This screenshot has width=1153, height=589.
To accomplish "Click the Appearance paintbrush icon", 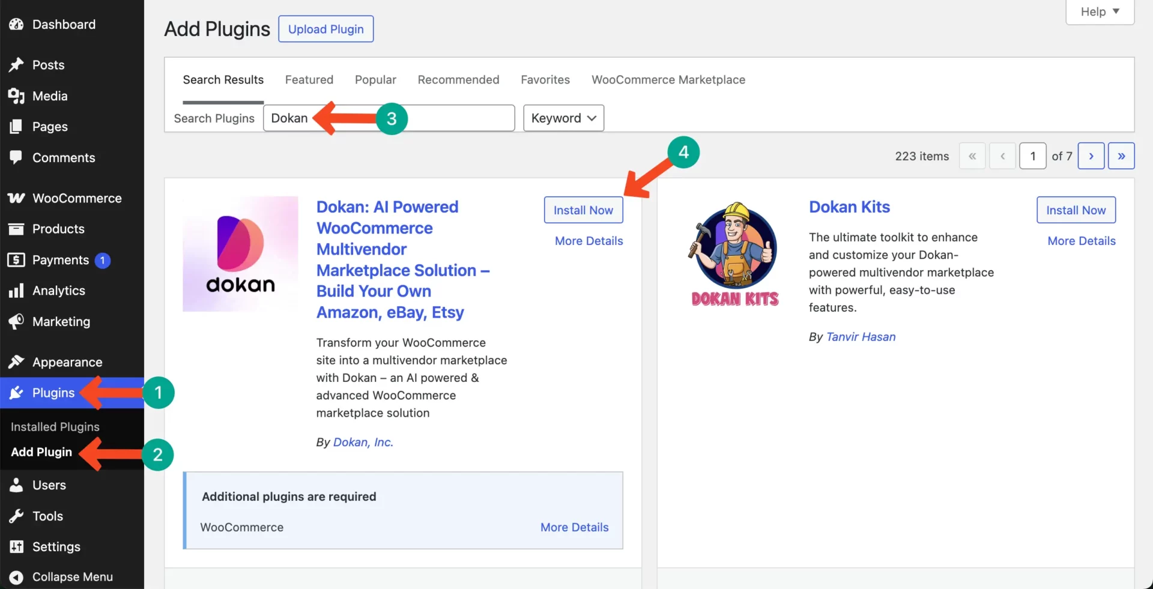I will click(x=16, y=362).
